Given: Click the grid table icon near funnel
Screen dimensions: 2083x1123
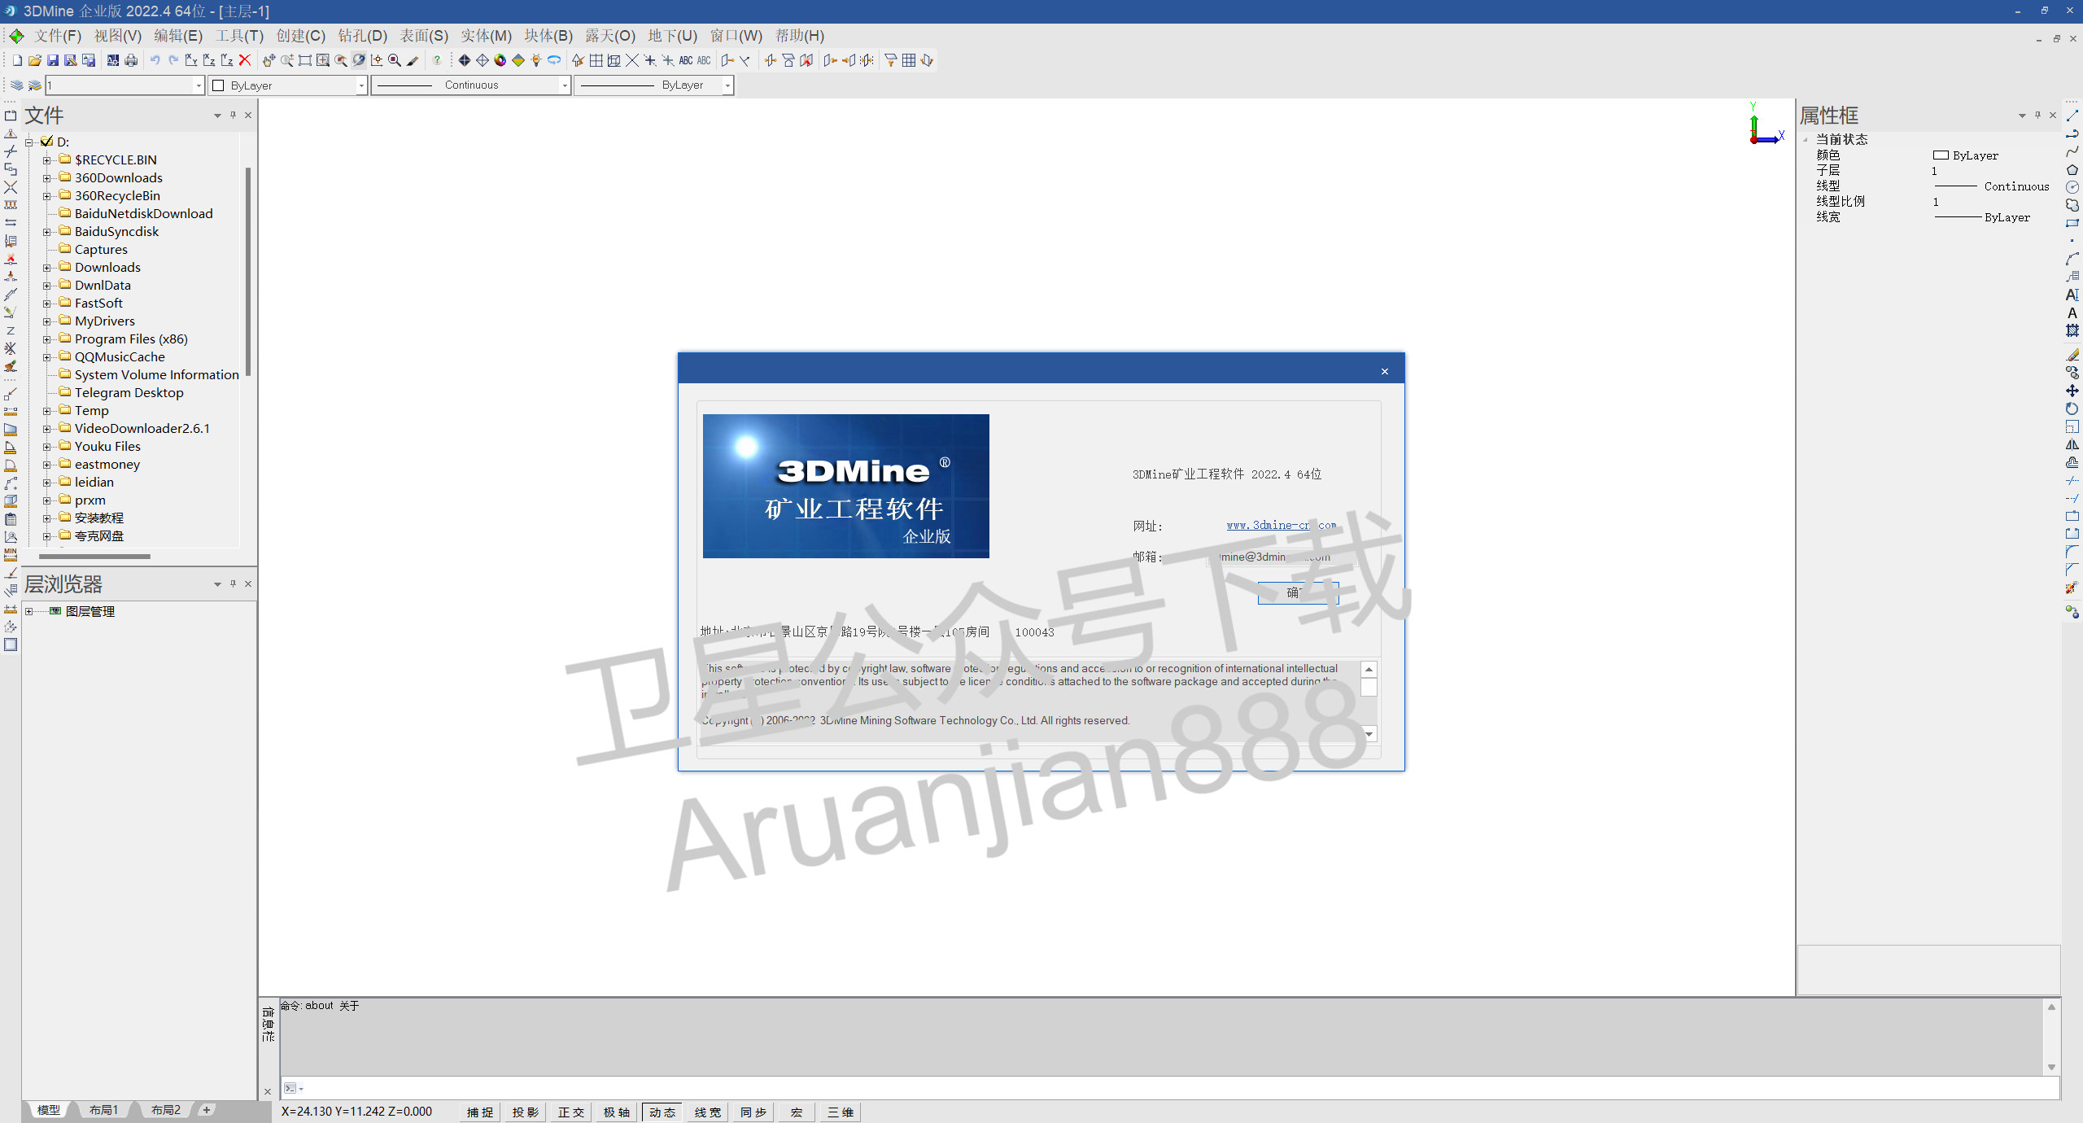Looking at the screenshot, I should [x=909, y=60].
